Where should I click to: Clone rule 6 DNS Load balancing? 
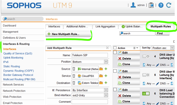(x=129, y=101)
